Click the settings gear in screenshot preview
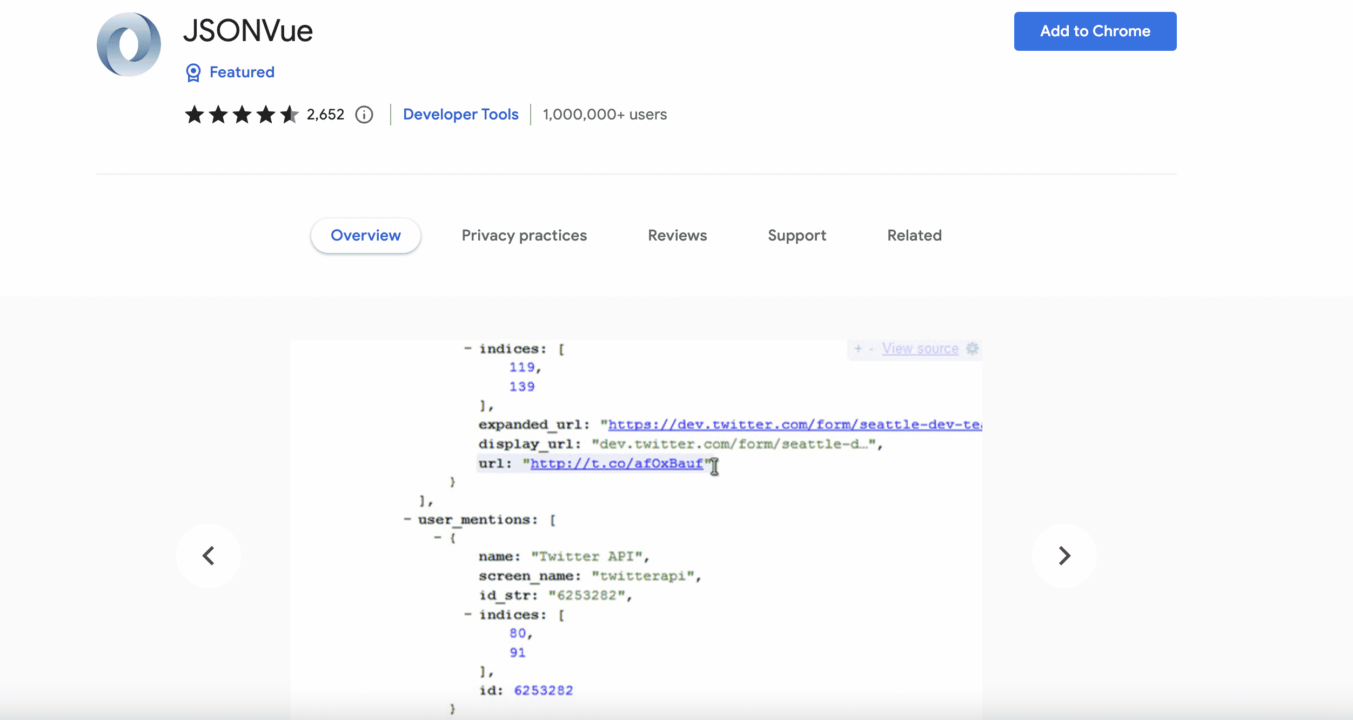The width and height of the screenshot is (1353, 720). tap(972, 349)
